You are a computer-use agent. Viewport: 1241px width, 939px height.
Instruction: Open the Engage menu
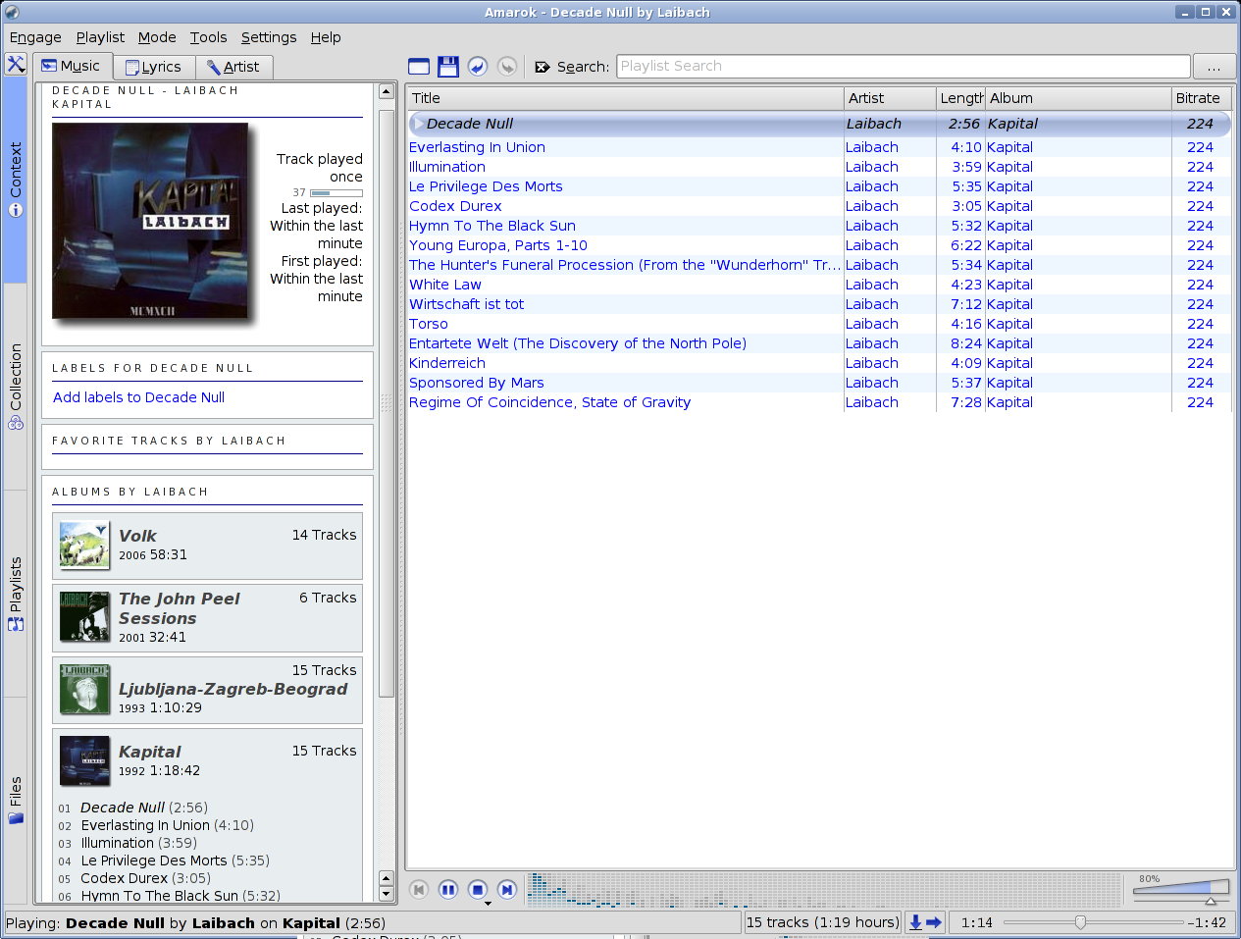[x=35, y=37]
